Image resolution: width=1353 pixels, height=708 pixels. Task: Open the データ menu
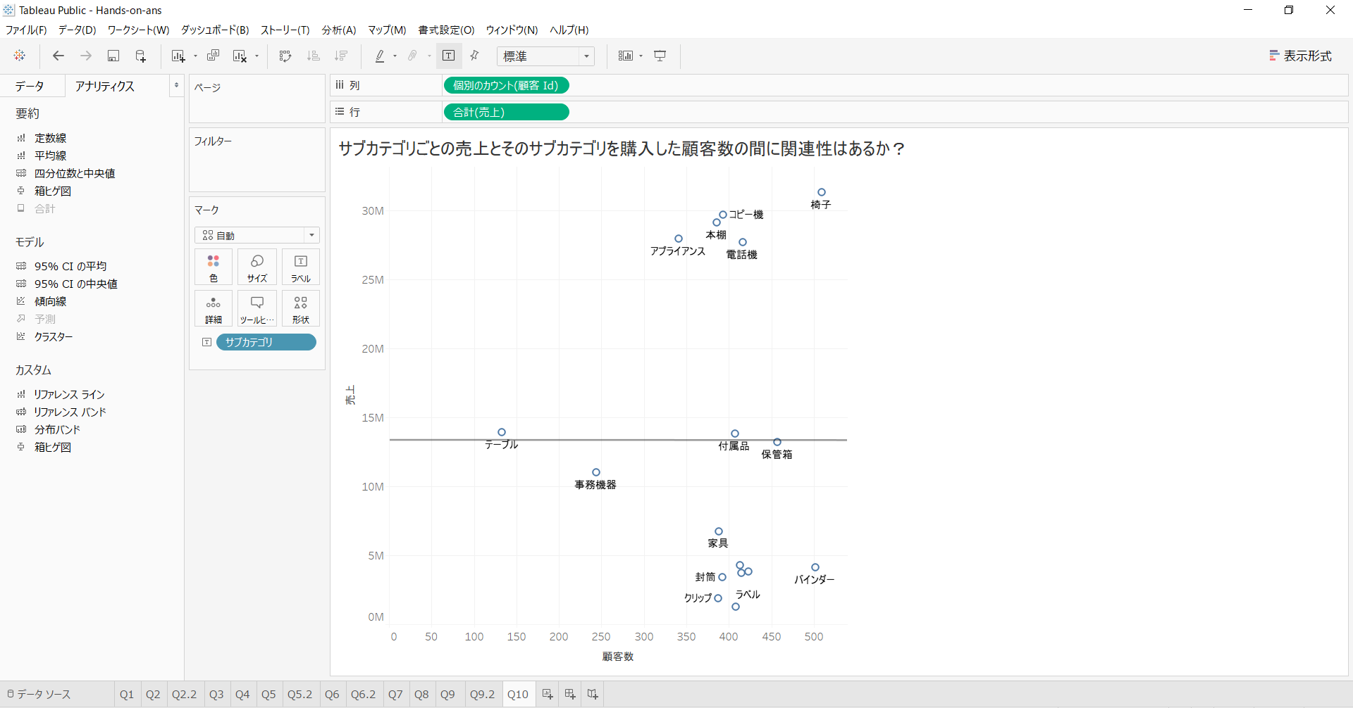[x=77, y=30]
